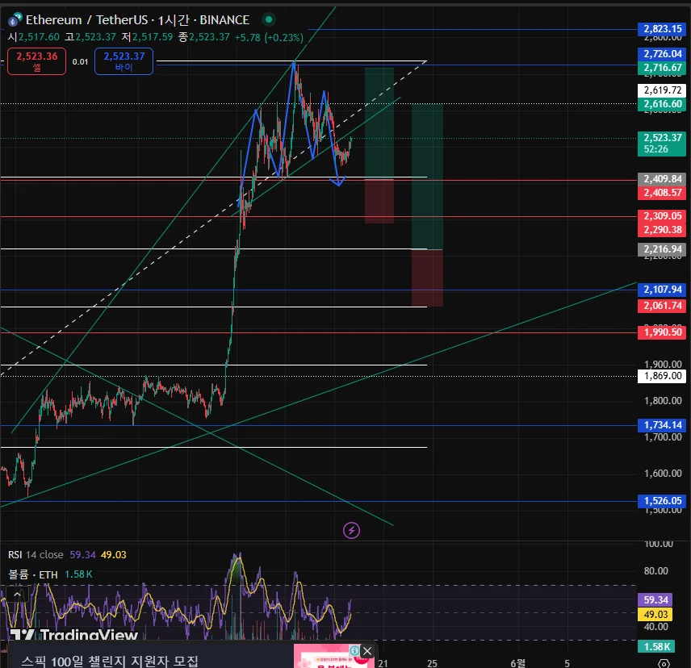Click the 2,716.67 green price label
Screen dimensions: 691x668
[x=662, y=68]
